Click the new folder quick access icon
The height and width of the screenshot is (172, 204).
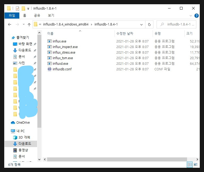pyautogui.click(x=23, y=8)
